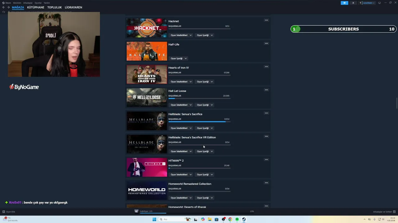Expand Hell Let Loose Oyun İçeriği dropdown
This screenshot has width=398, height=223.
click(x=205, y=105)
